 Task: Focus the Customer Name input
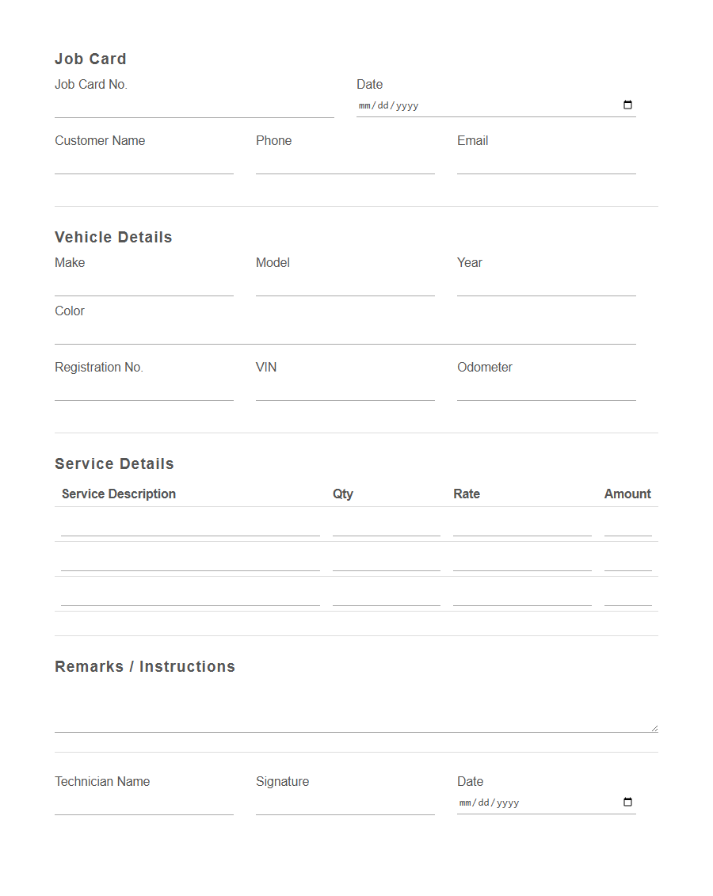click(143, 164)
